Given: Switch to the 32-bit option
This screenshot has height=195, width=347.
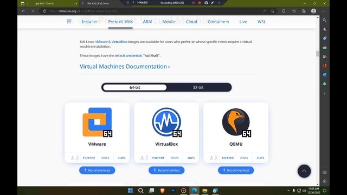Looking at the screenshot, I should click(x=198, y=87).
